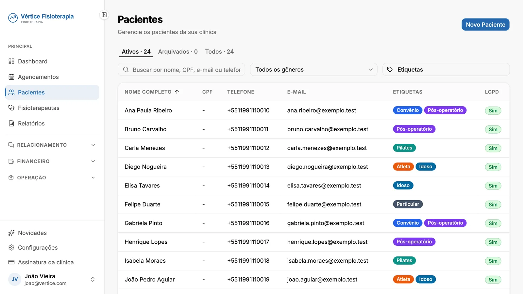Viewport: 523px width, 294px height.
Task: Click the Convênio tag on Ana Paula Ribeiro
Action: click(x=408, y=110)
